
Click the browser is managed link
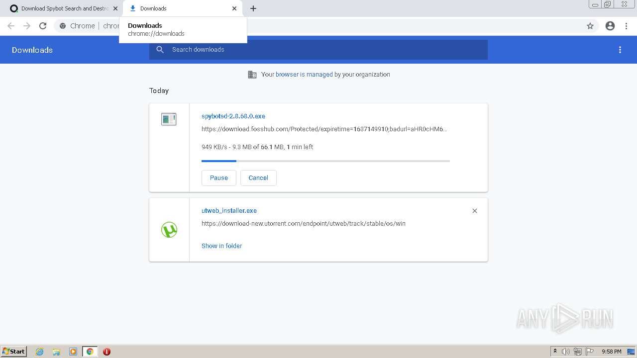click(x=304, y=75)
